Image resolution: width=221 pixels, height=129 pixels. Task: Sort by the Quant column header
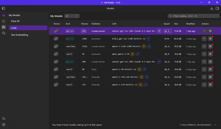[167, 24]
